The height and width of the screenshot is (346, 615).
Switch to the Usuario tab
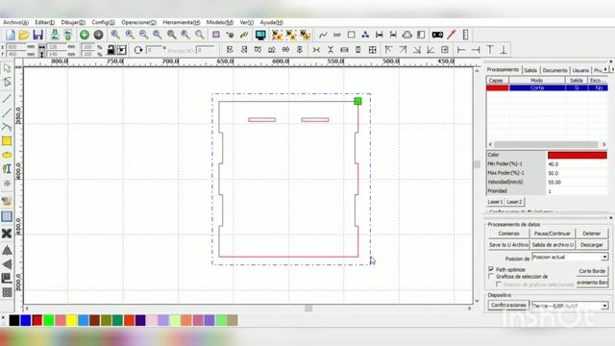coord(580,70)
